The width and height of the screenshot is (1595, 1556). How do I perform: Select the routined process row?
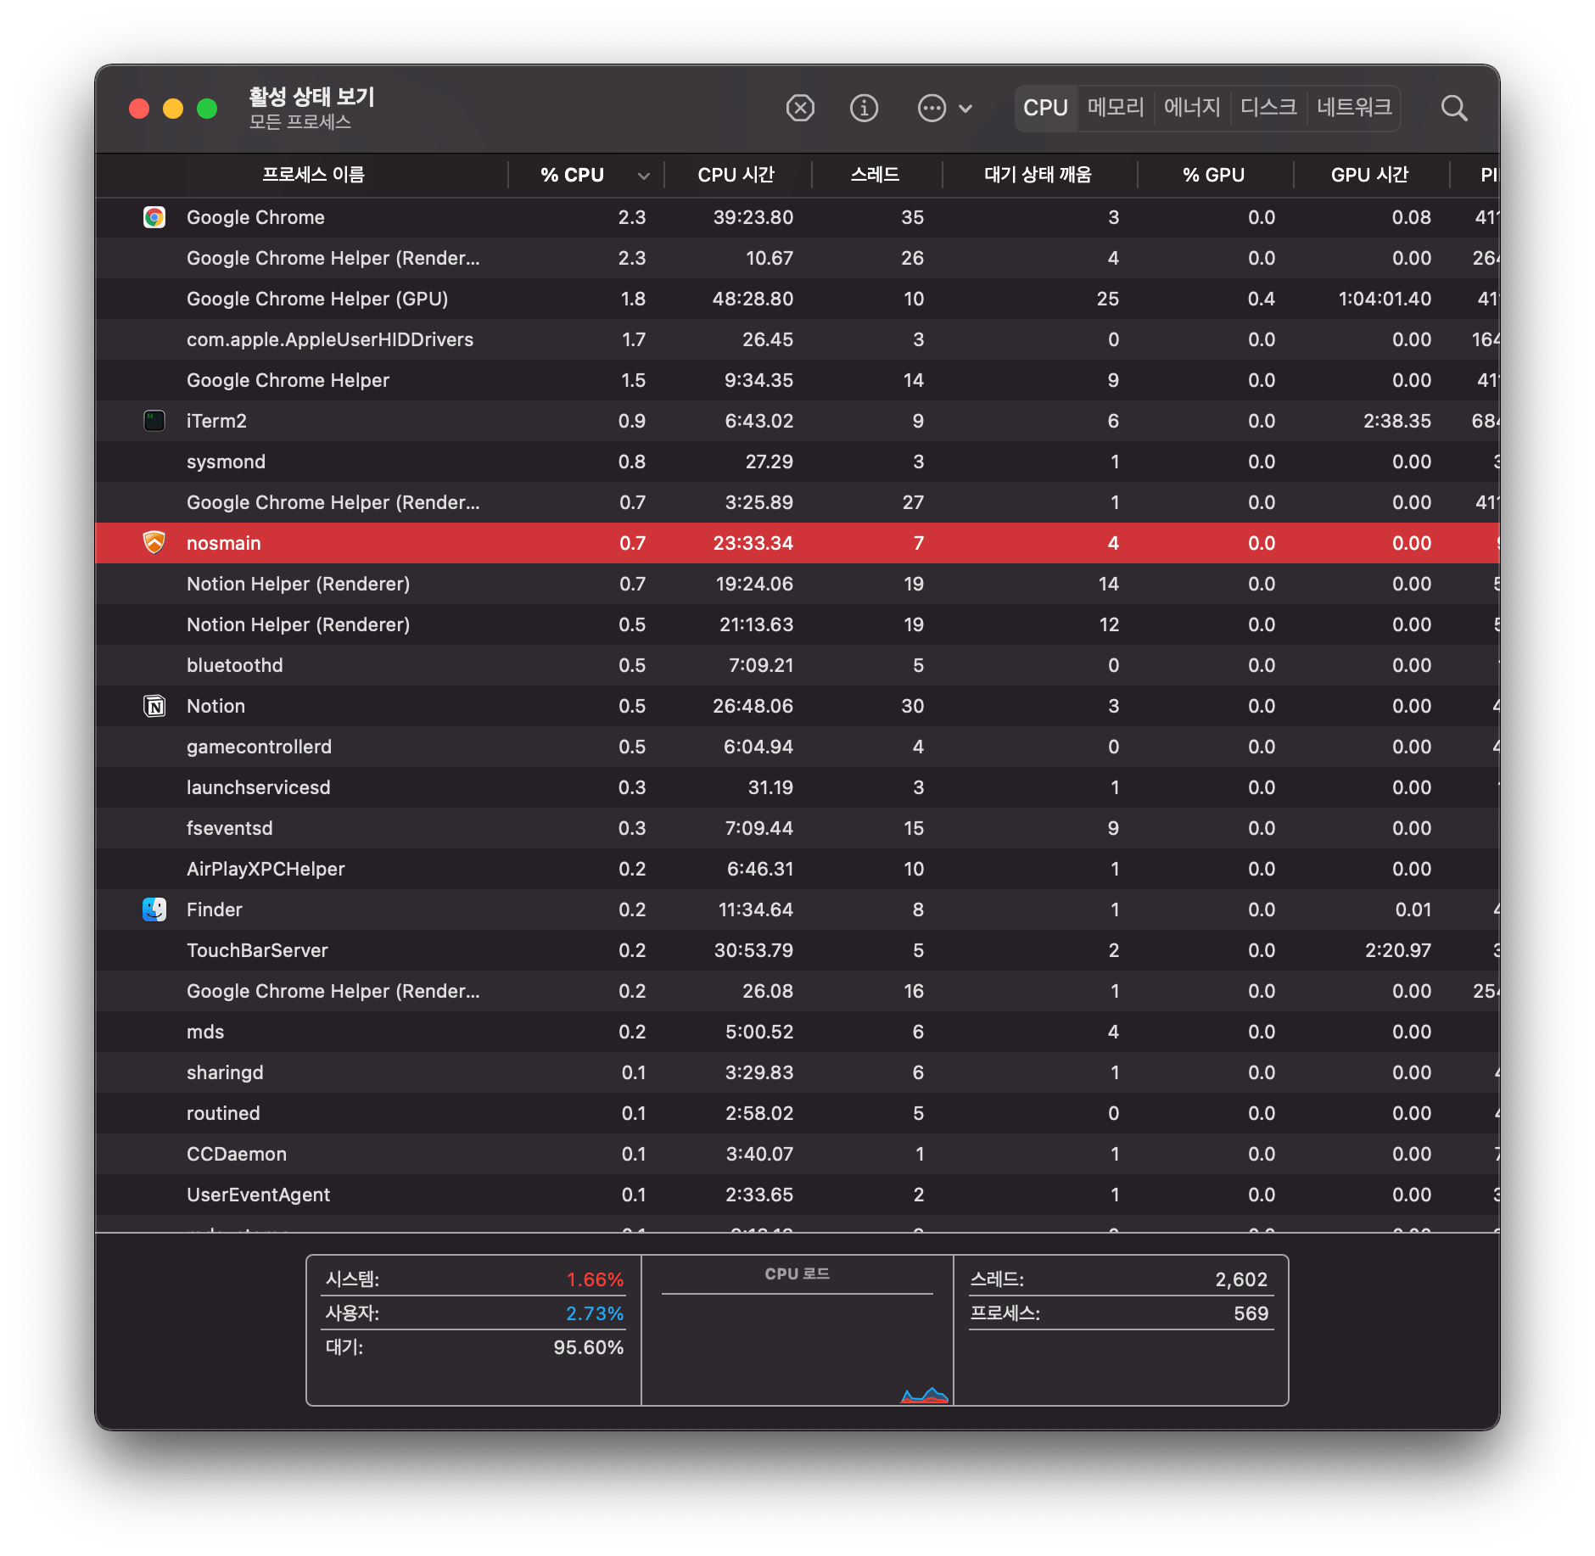[797, 1113]
